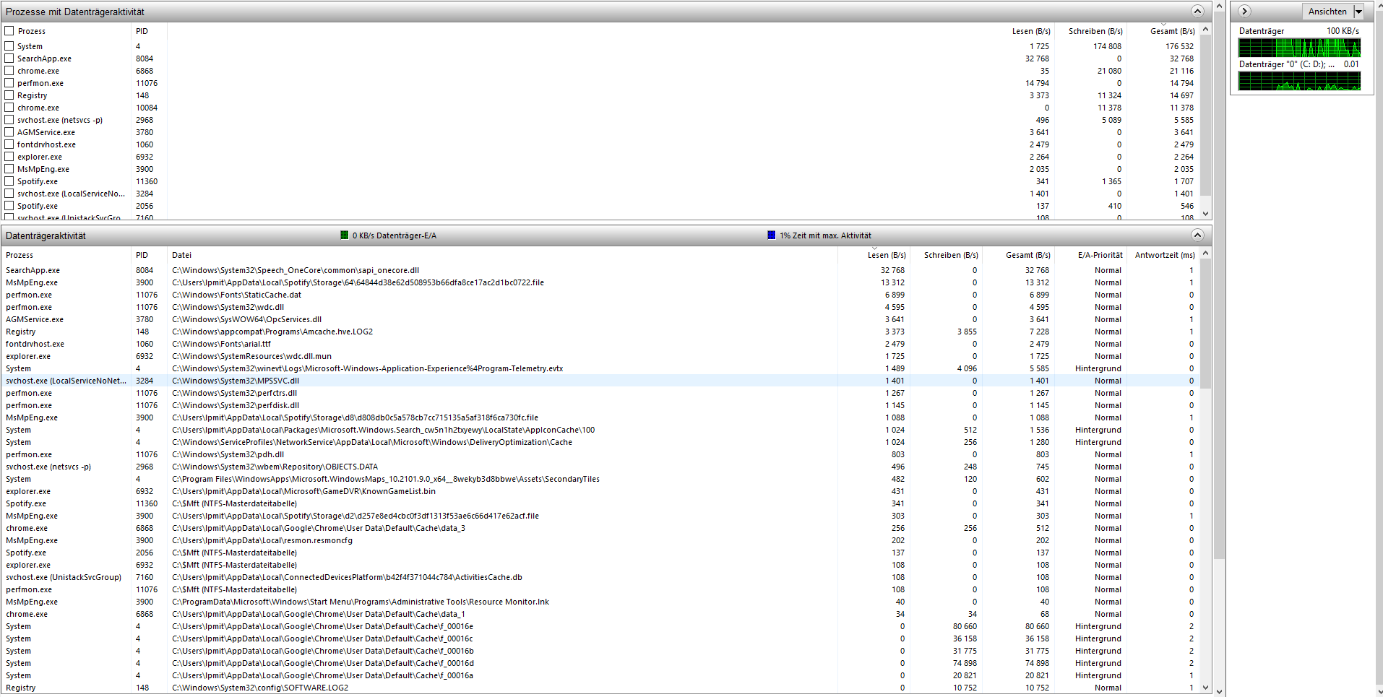Screen dimensions: 1383x697
Task: Select the ActivitiesCache.db file row
Action: (x=600, y=577)
